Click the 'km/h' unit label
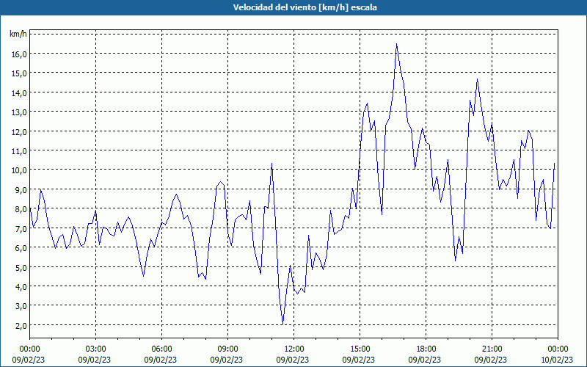This screenshot has height=367, width=587. tap(18, 34)
